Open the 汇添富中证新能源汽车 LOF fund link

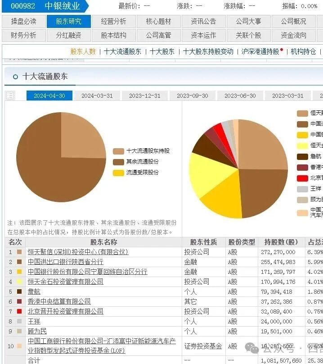(102, 346)
